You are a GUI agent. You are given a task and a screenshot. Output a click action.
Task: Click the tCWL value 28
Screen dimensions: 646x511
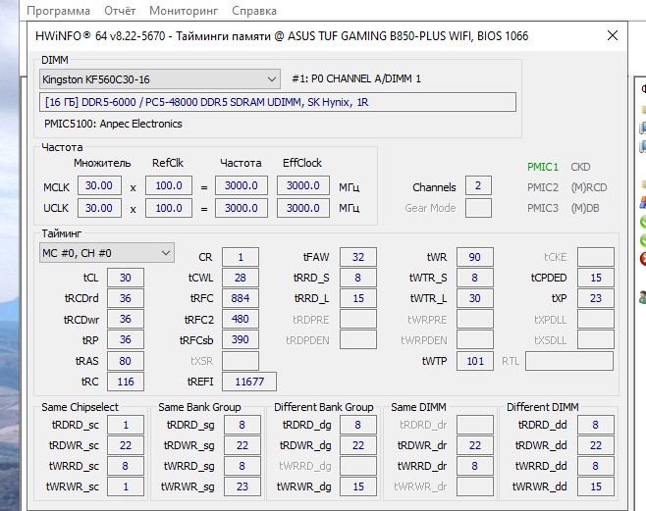(241, 278)
